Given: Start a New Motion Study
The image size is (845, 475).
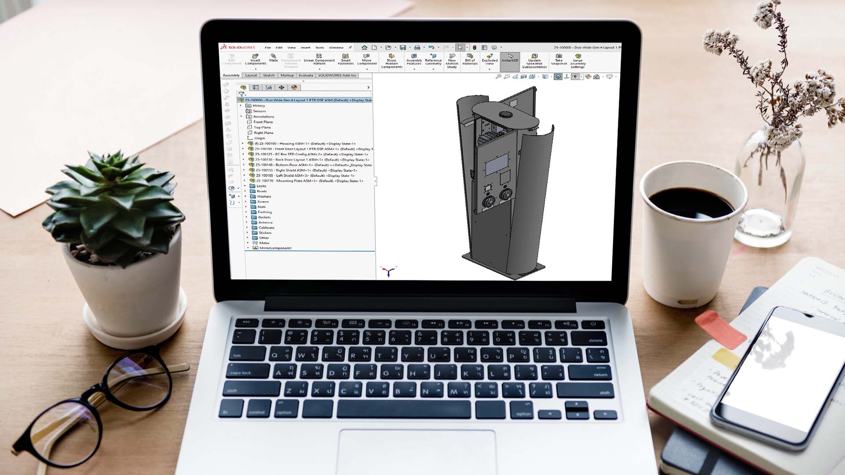Looking at the screenshot, I should 452,61.
